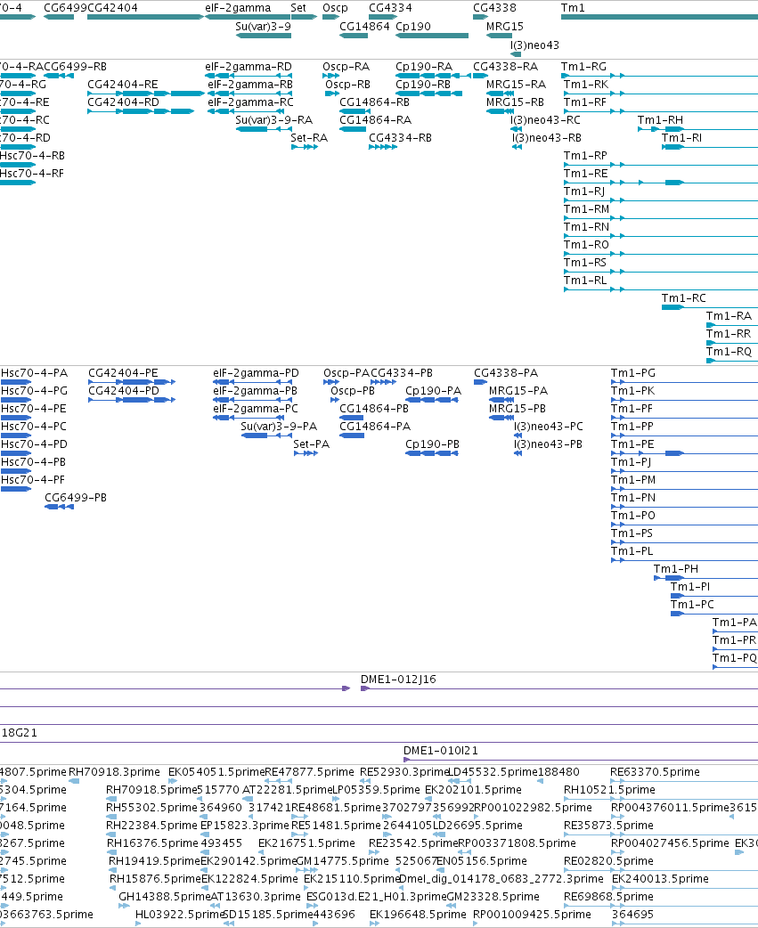Click the CG4334 gene label
Screen dimensions: 758x928
pyautogui.click(x=390, y=8)
